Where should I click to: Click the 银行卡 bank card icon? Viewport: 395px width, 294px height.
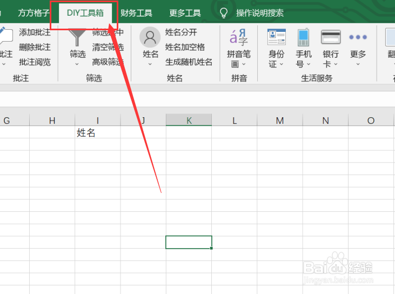[x=331, y=37]
